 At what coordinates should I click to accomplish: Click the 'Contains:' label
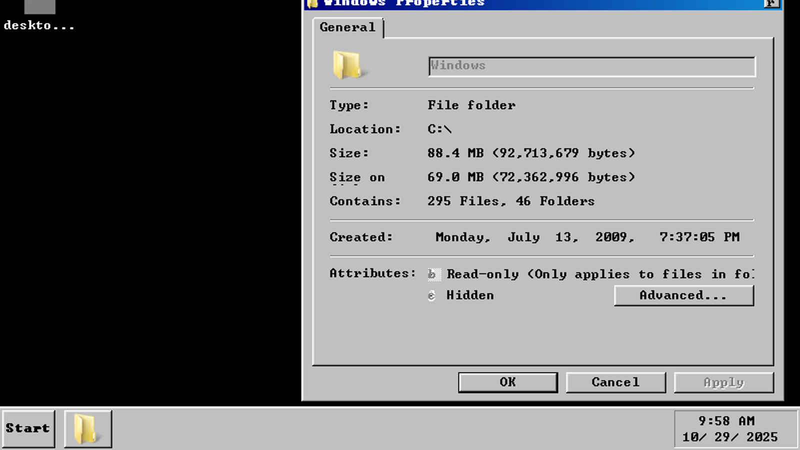click(x=365, y=201)
